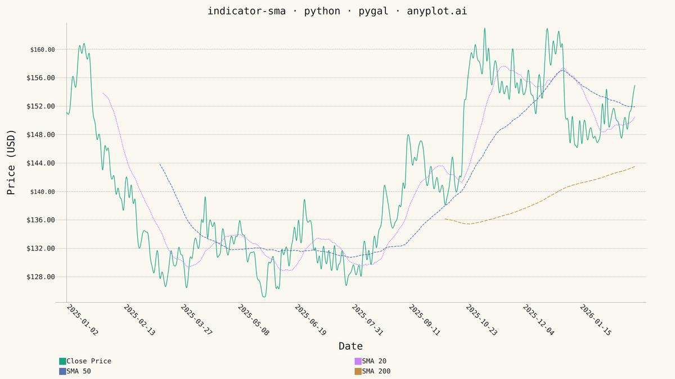Click the 2025-05-08 date label
Image resolution: width=675 pixels, height=379 pixels.
253,320
